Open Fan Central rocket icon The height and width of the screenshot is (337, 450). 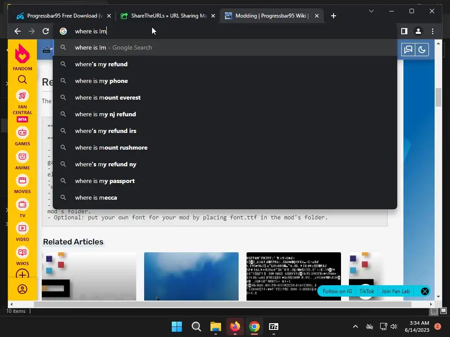(22, 96)
